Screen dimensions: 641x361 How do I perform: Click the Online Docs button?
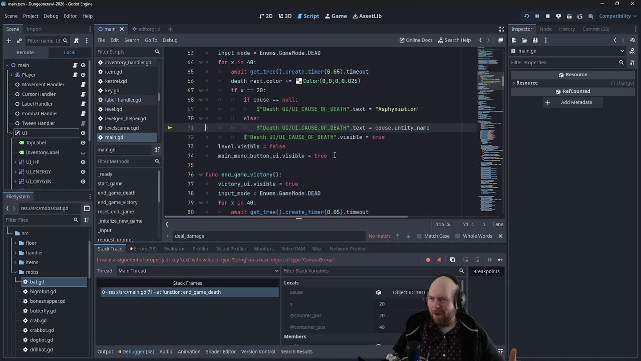[416, 40]
